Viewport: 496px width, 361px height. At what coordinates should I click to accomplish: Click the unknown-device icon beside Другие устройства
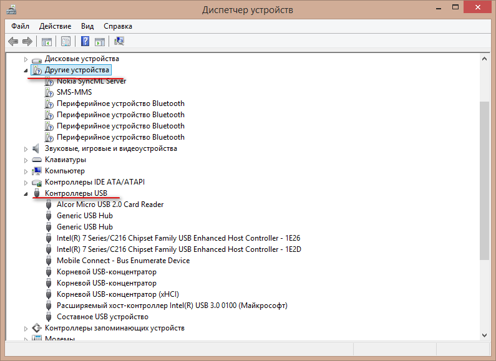(x=37, y=70)
